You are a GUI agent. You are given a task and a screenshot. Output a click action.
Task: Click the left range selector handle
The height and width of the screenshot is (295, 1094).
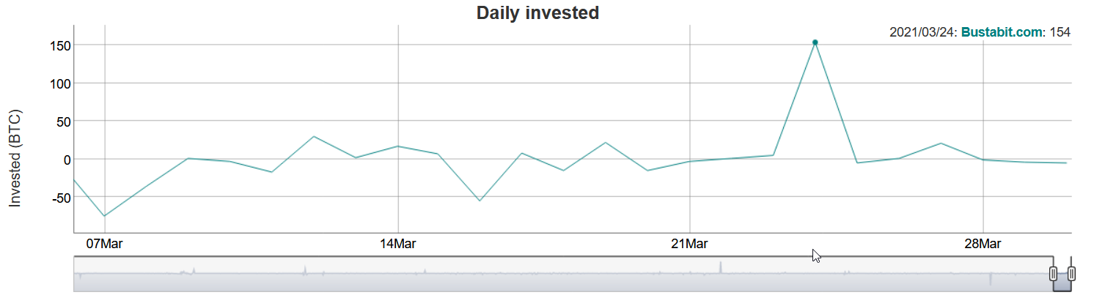click(x=1054, y=274)
